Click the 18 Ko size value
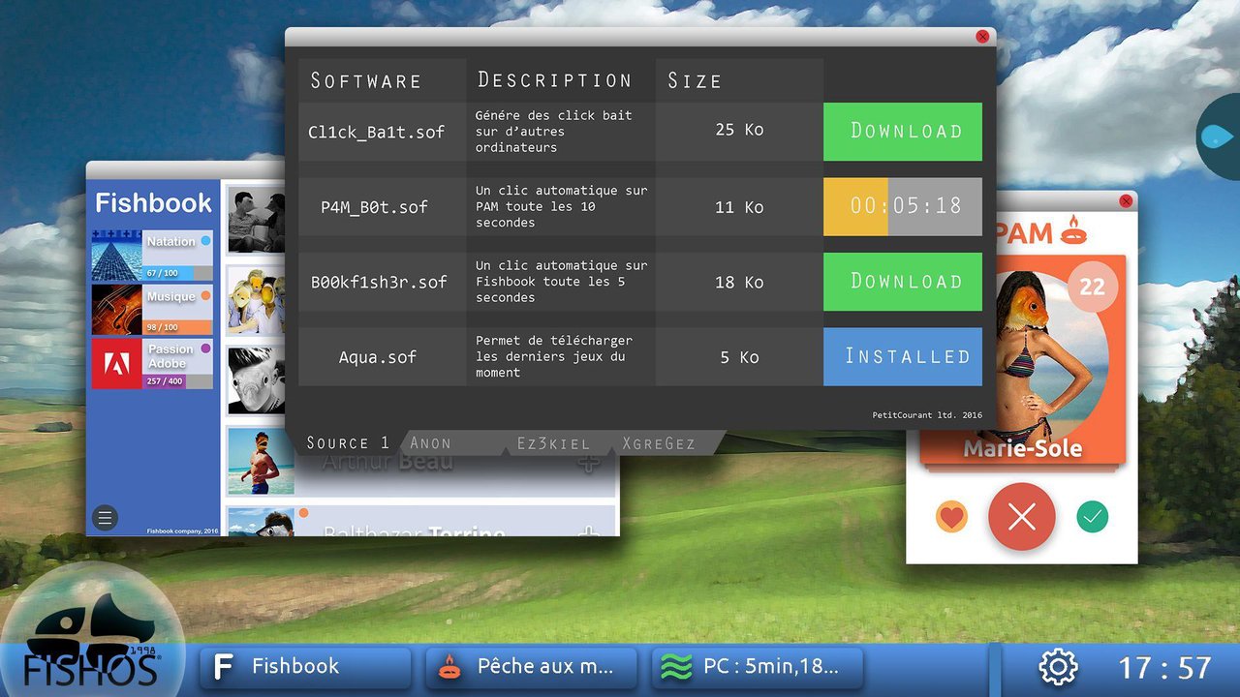 (739, 282)
